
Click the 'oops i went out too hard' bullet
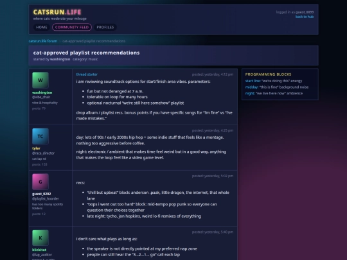tap(152, 207)
